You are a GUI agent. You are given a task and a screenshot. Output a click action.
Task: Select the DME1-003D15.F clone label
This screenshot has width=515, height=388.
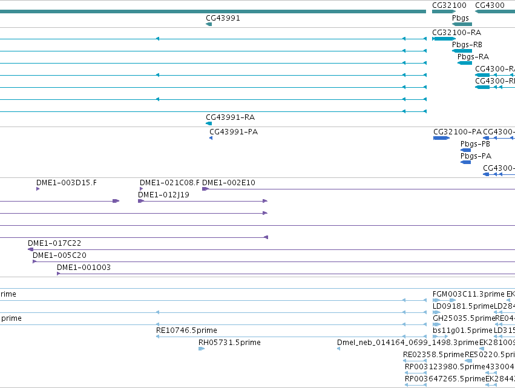coord(67,183)
